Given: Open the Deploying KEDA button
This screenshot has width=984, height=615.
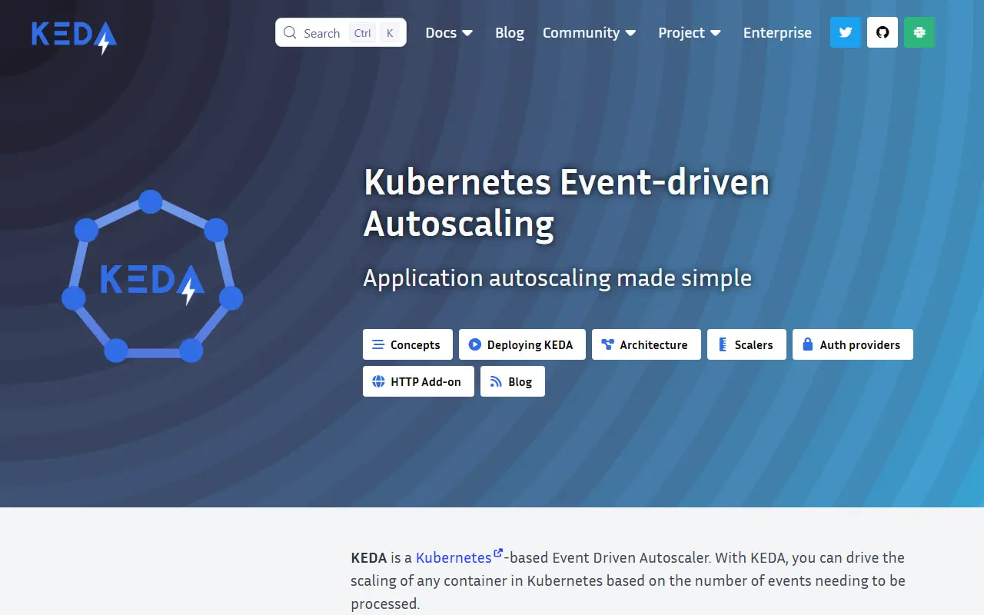Looking at the screenshot, I should [522, 344].
